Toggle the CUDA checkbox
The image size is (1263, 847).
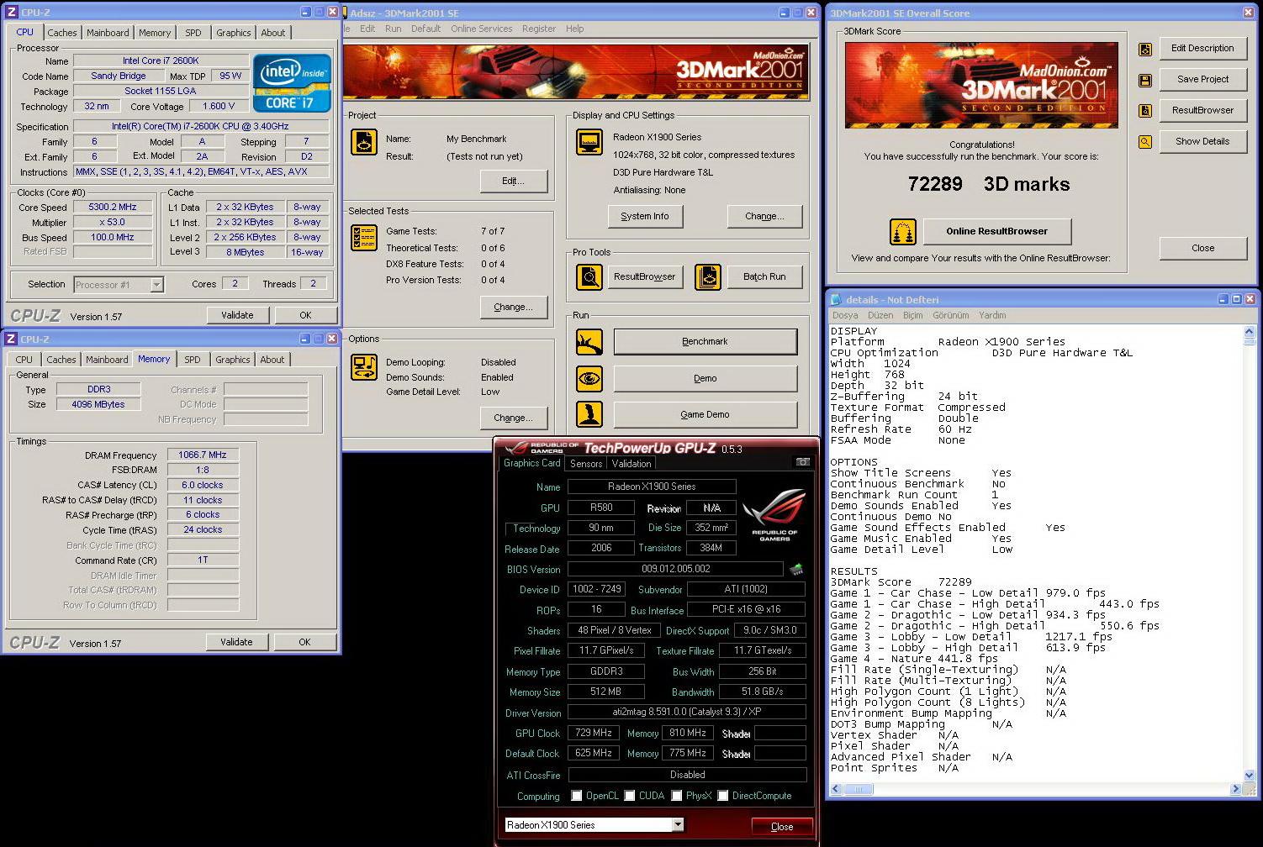tap(629, 796)
